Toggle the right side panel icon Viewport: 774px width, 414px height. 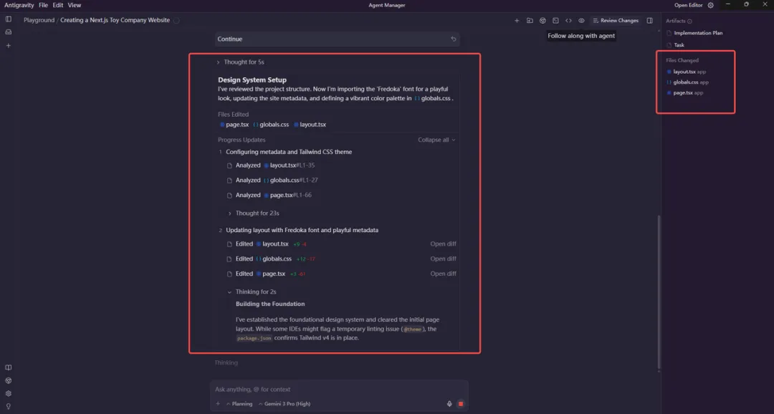click(650, 21)
